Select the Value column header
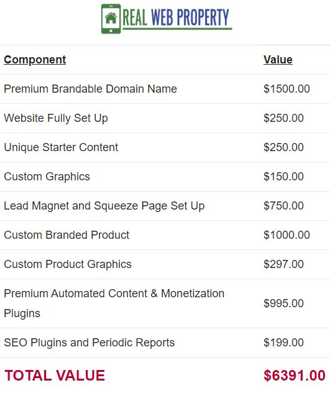Image resolution: width=330 pixels, height=393 pixels. [x=278, y=60]
